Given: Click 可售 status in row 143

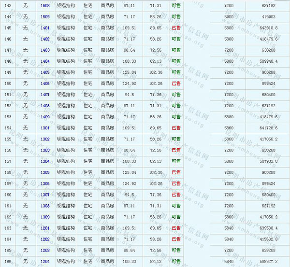Looking at the screenshot, I should coord(176,5).
